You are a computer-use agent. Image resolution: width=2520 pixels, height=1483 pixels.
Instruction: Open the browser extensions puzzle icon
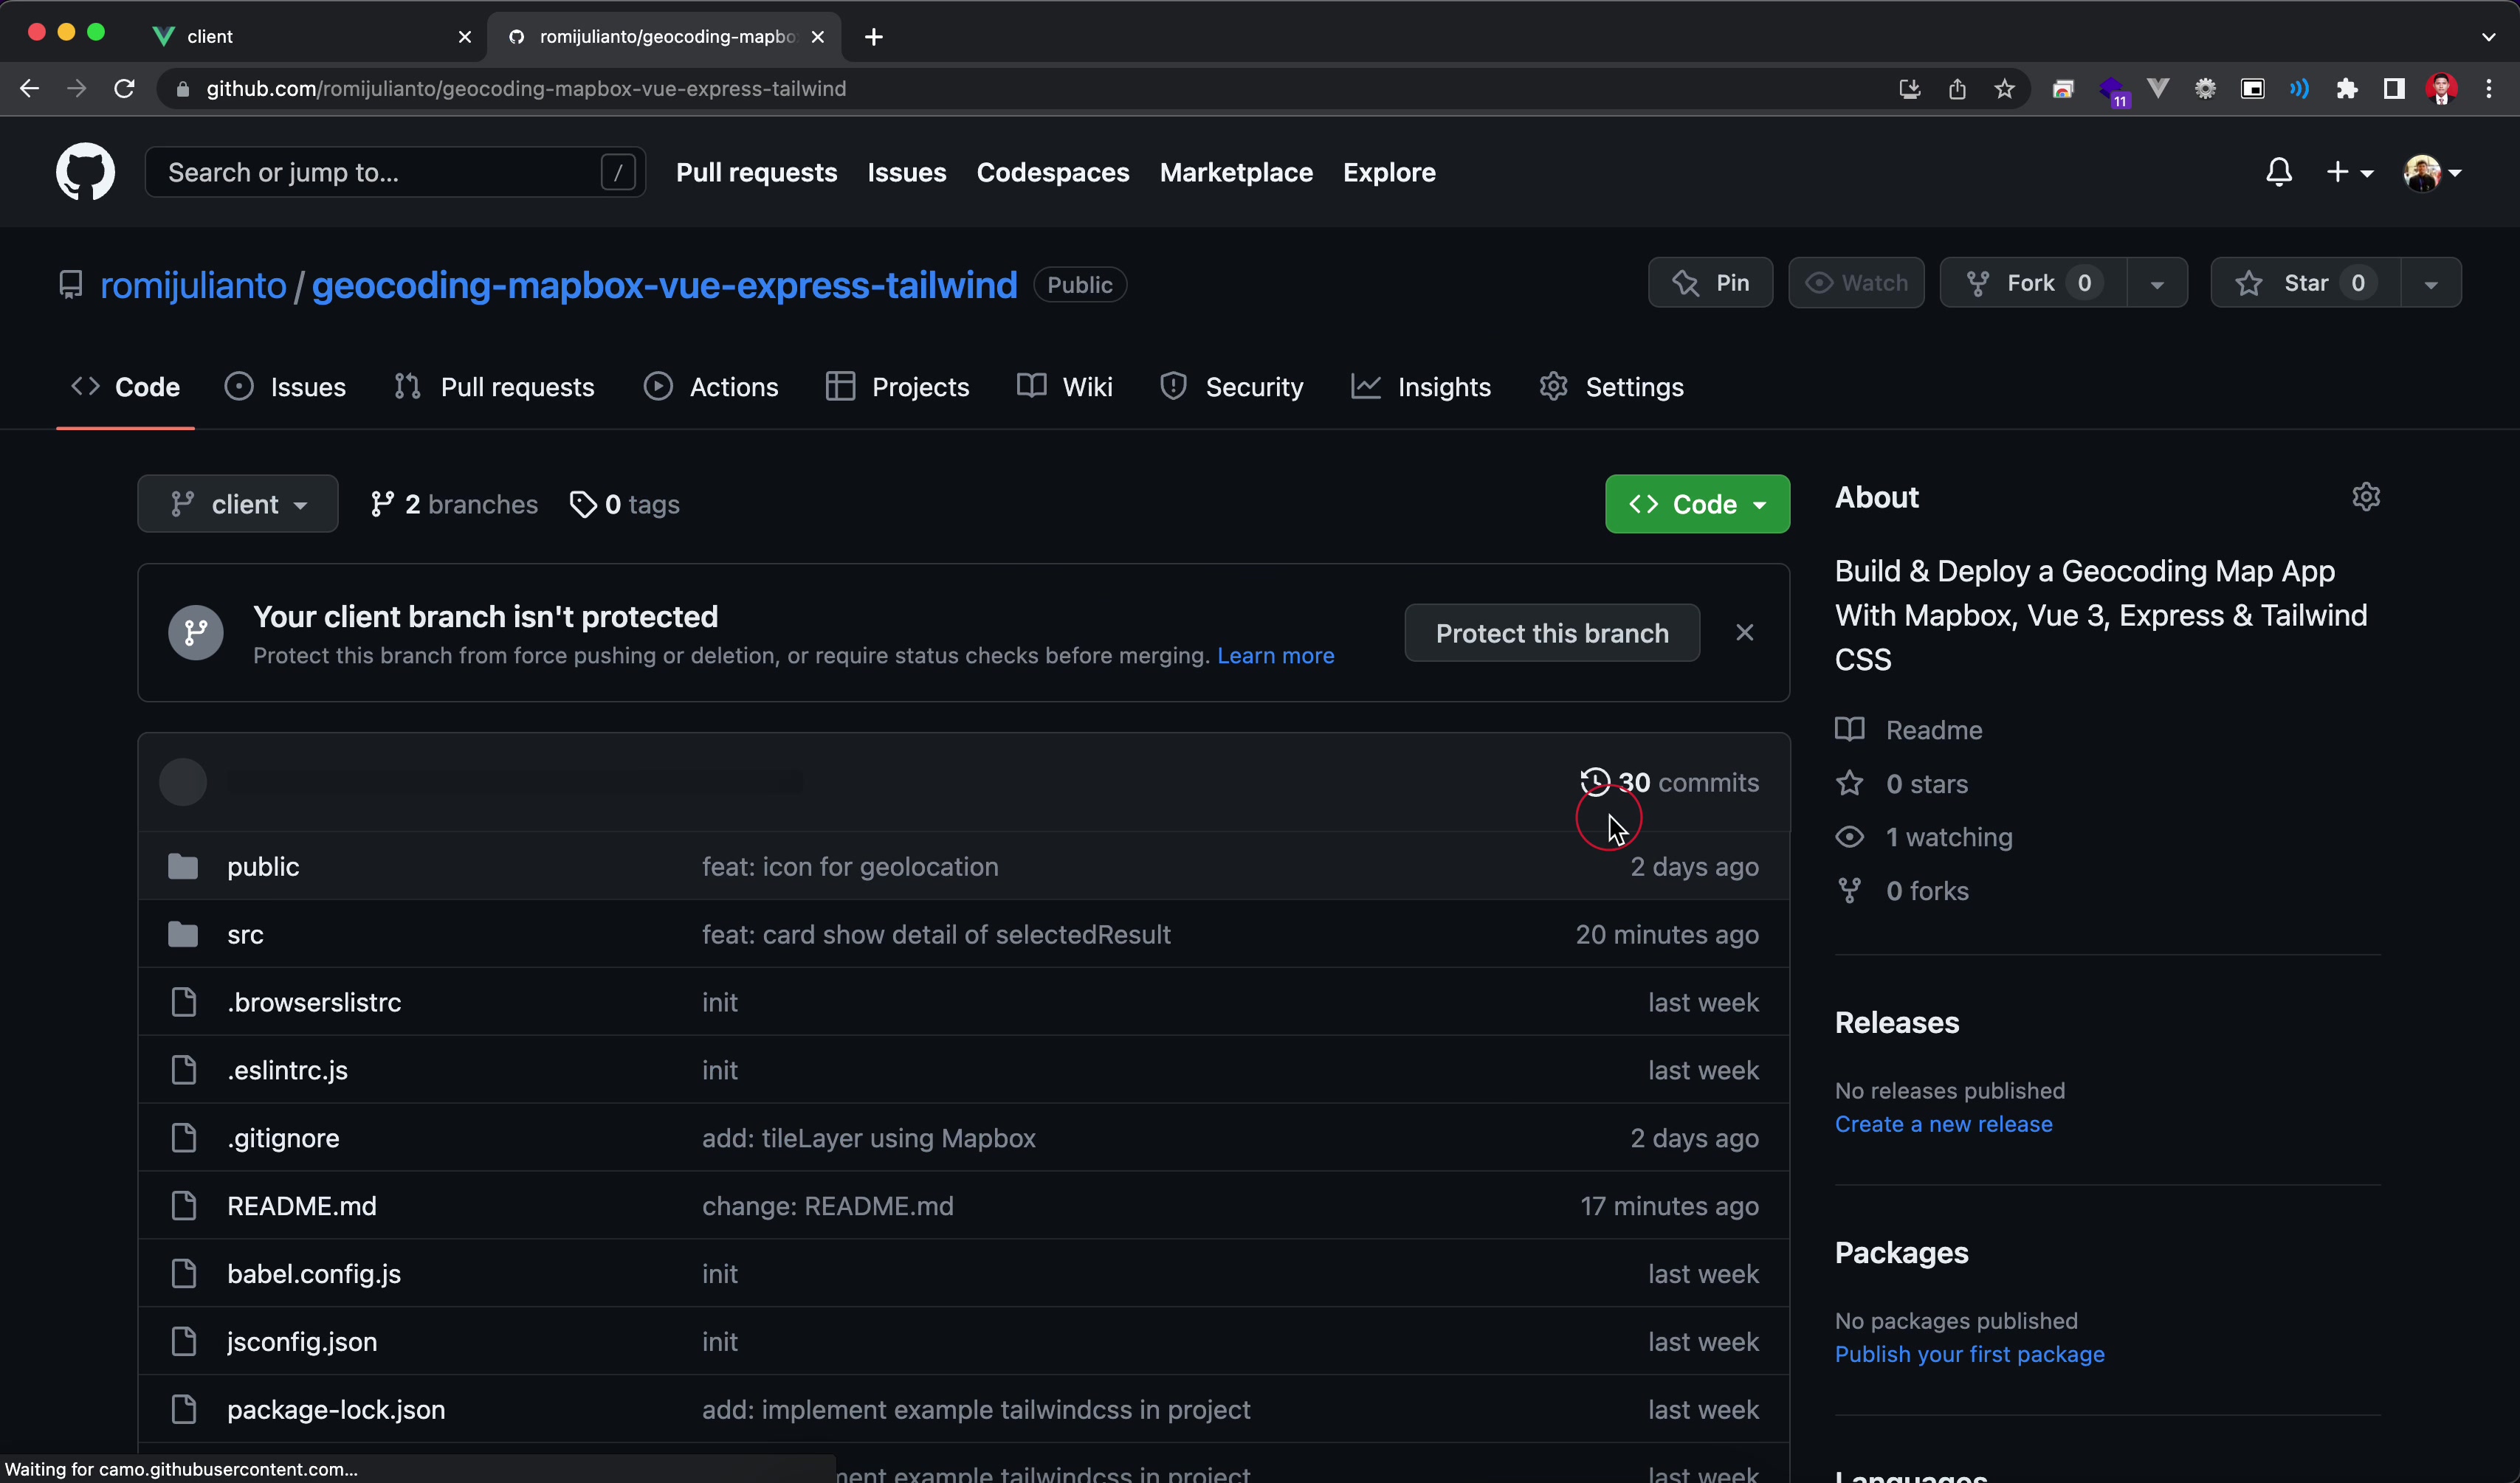(2346, 89)
